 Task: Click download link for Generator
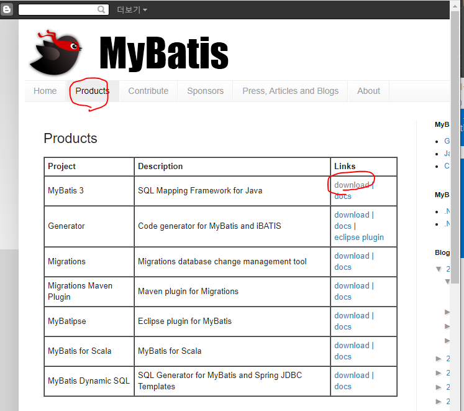(352, 215)
